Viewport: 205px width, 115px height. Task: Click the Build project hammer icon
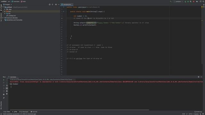click(x=171, y=2)
